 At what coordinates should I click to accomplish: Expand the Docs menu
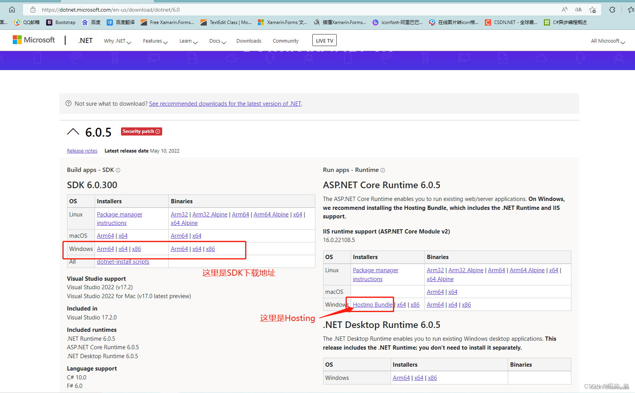tap(218, 41)
